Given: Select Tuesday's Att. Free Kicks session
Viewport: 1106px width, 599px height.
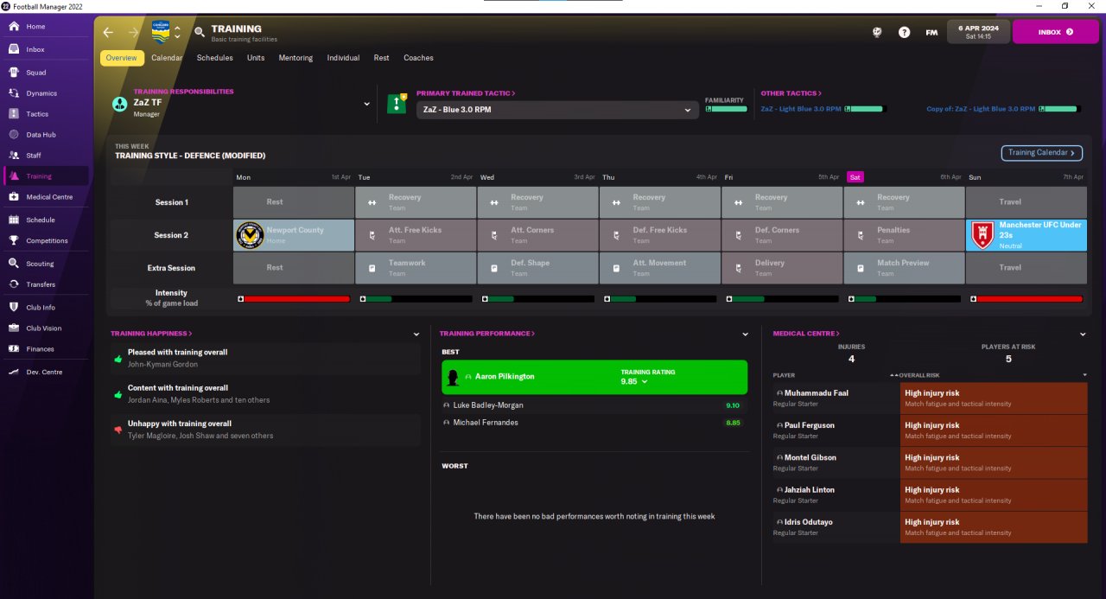Looking at the screenshot, I should tap(416, 235).
